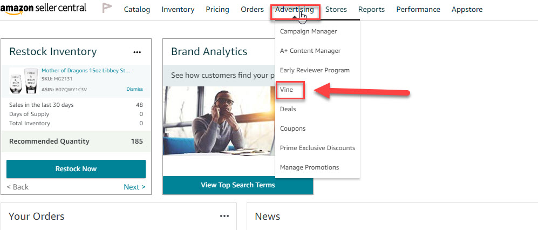
Task: Open Restock Inventory three-dot options menu
Action: tap(137, 52)
